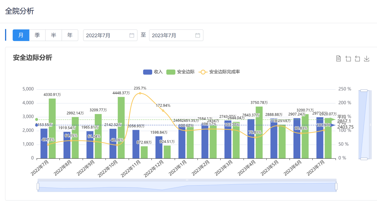Open the end date picker 2023年7月
The image size is (377, 201).
point(173,35)
